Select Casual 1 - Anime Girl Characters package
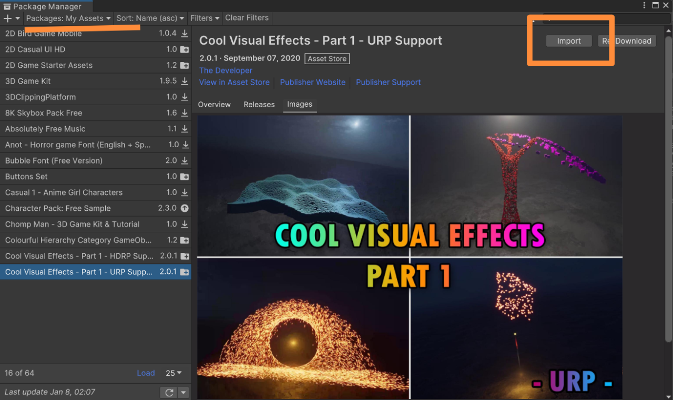This screenshot has height=400, width=673. point(96,192)
